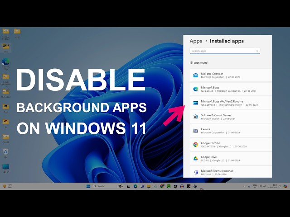Click the taskbar Search box
This screenshot has width=290, height=217.
pyautogui.click(x=108, y=186)
